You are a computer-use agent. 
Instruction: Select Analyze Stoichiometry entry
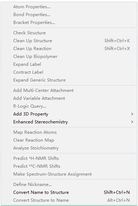point(74,148)
